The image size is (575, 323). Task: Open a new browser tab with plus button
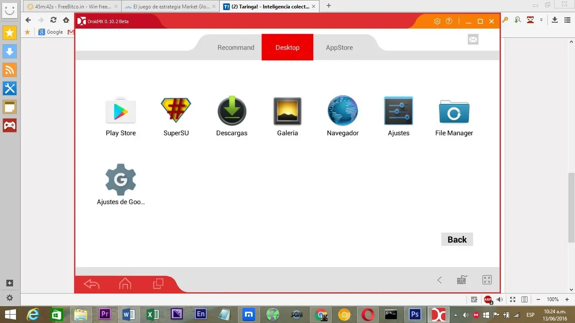329,5
